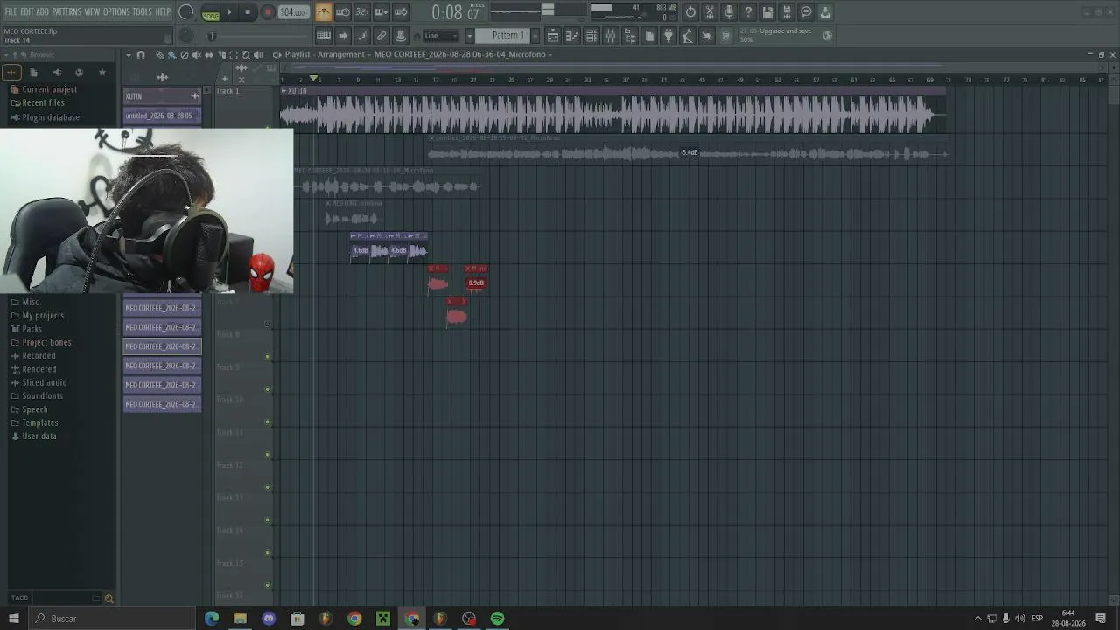Open the VIEW menu
Screen dimensions: 1120x630
tap(92, 12)
